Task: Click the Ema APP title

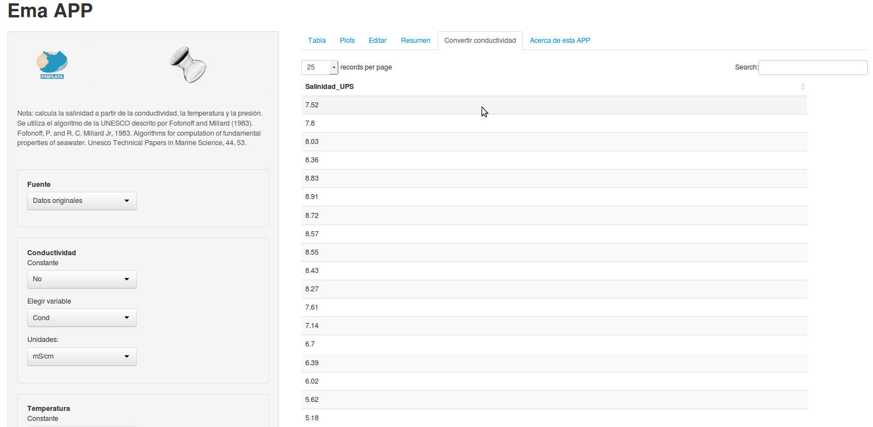Action: click(x=50, y=11)
